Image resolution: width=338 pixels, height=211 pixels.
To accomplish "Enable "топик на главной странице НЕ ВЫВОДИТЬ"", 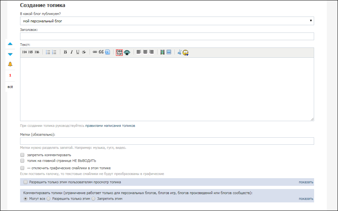I will [22, 161].
